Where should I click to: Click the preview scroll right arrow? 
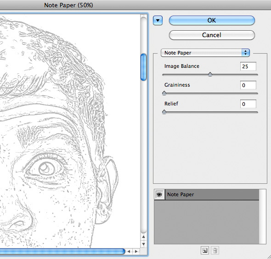[136, 251]
